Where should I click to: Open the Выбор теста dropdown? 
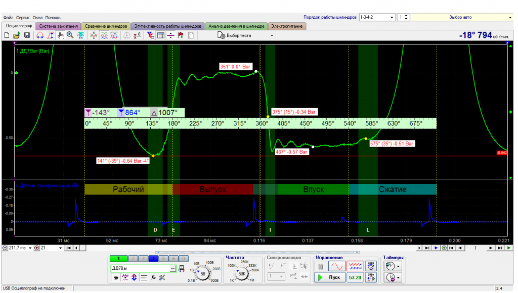click(246, 35)
